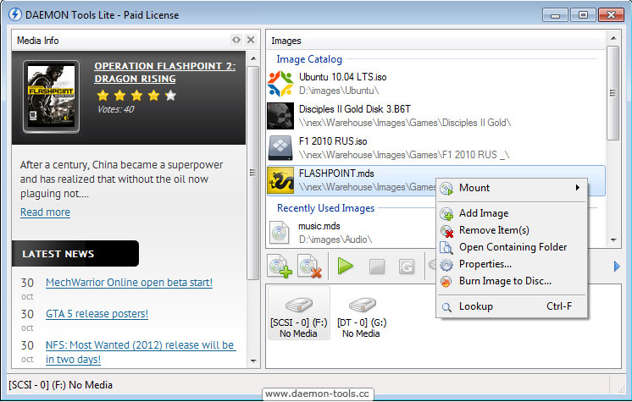
Task: Click the Properties gear icon
Action: [x=446, y=264]
